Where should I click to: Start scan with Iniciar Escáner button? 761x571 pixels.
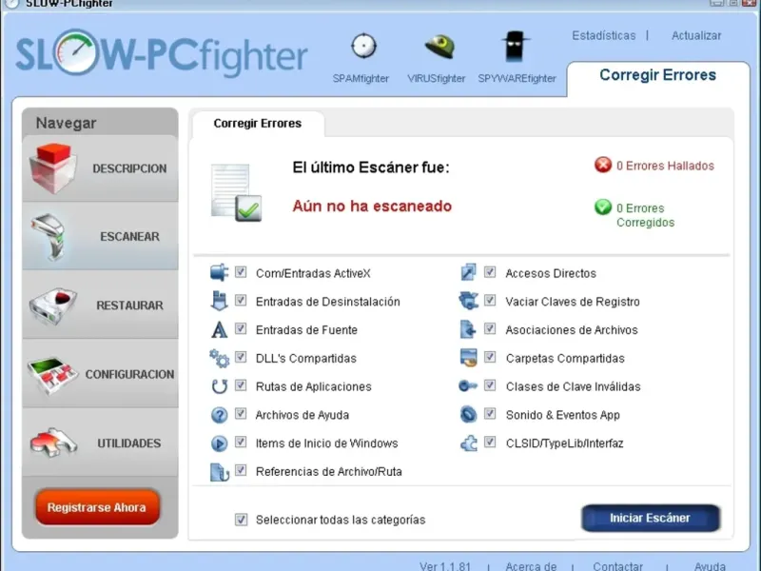pos(651,518)
